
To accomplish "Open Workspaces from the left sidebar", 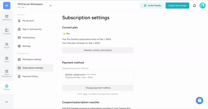I will (x=6, y=18).
